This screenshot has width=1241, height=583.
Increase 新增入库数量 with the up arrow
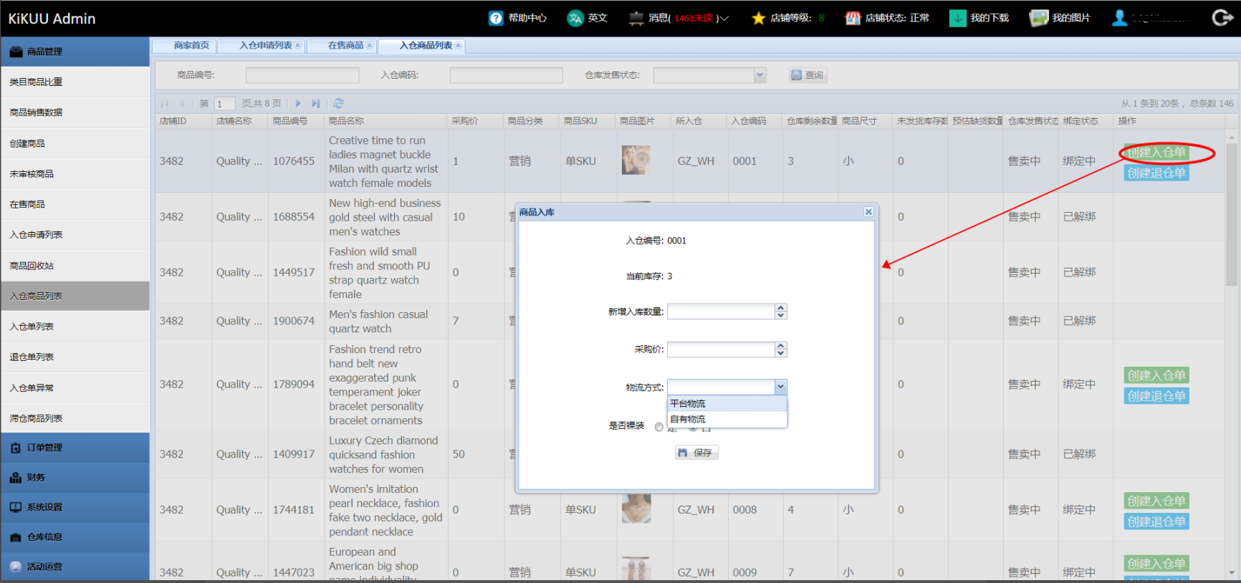click(x=781, y=308)
